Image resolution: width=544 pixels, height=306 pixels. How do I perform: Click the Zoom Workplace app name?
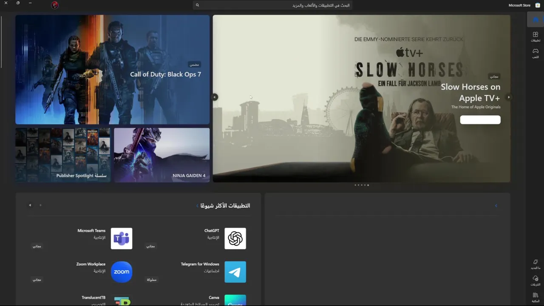tap(91, 264)
